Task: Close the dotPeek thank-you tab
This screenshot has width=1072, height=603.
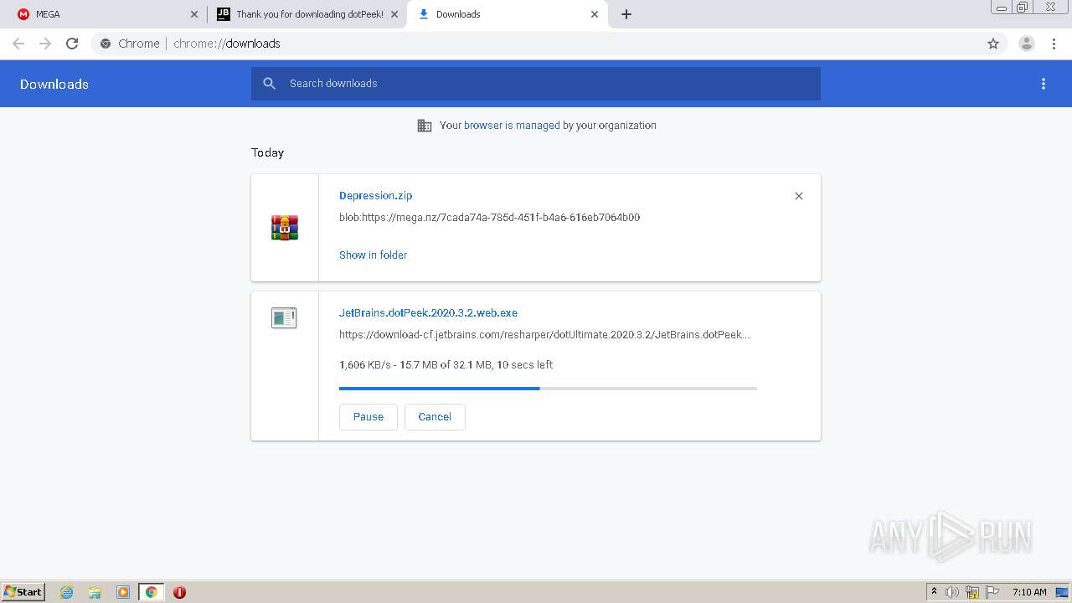Action: point(394,14)
